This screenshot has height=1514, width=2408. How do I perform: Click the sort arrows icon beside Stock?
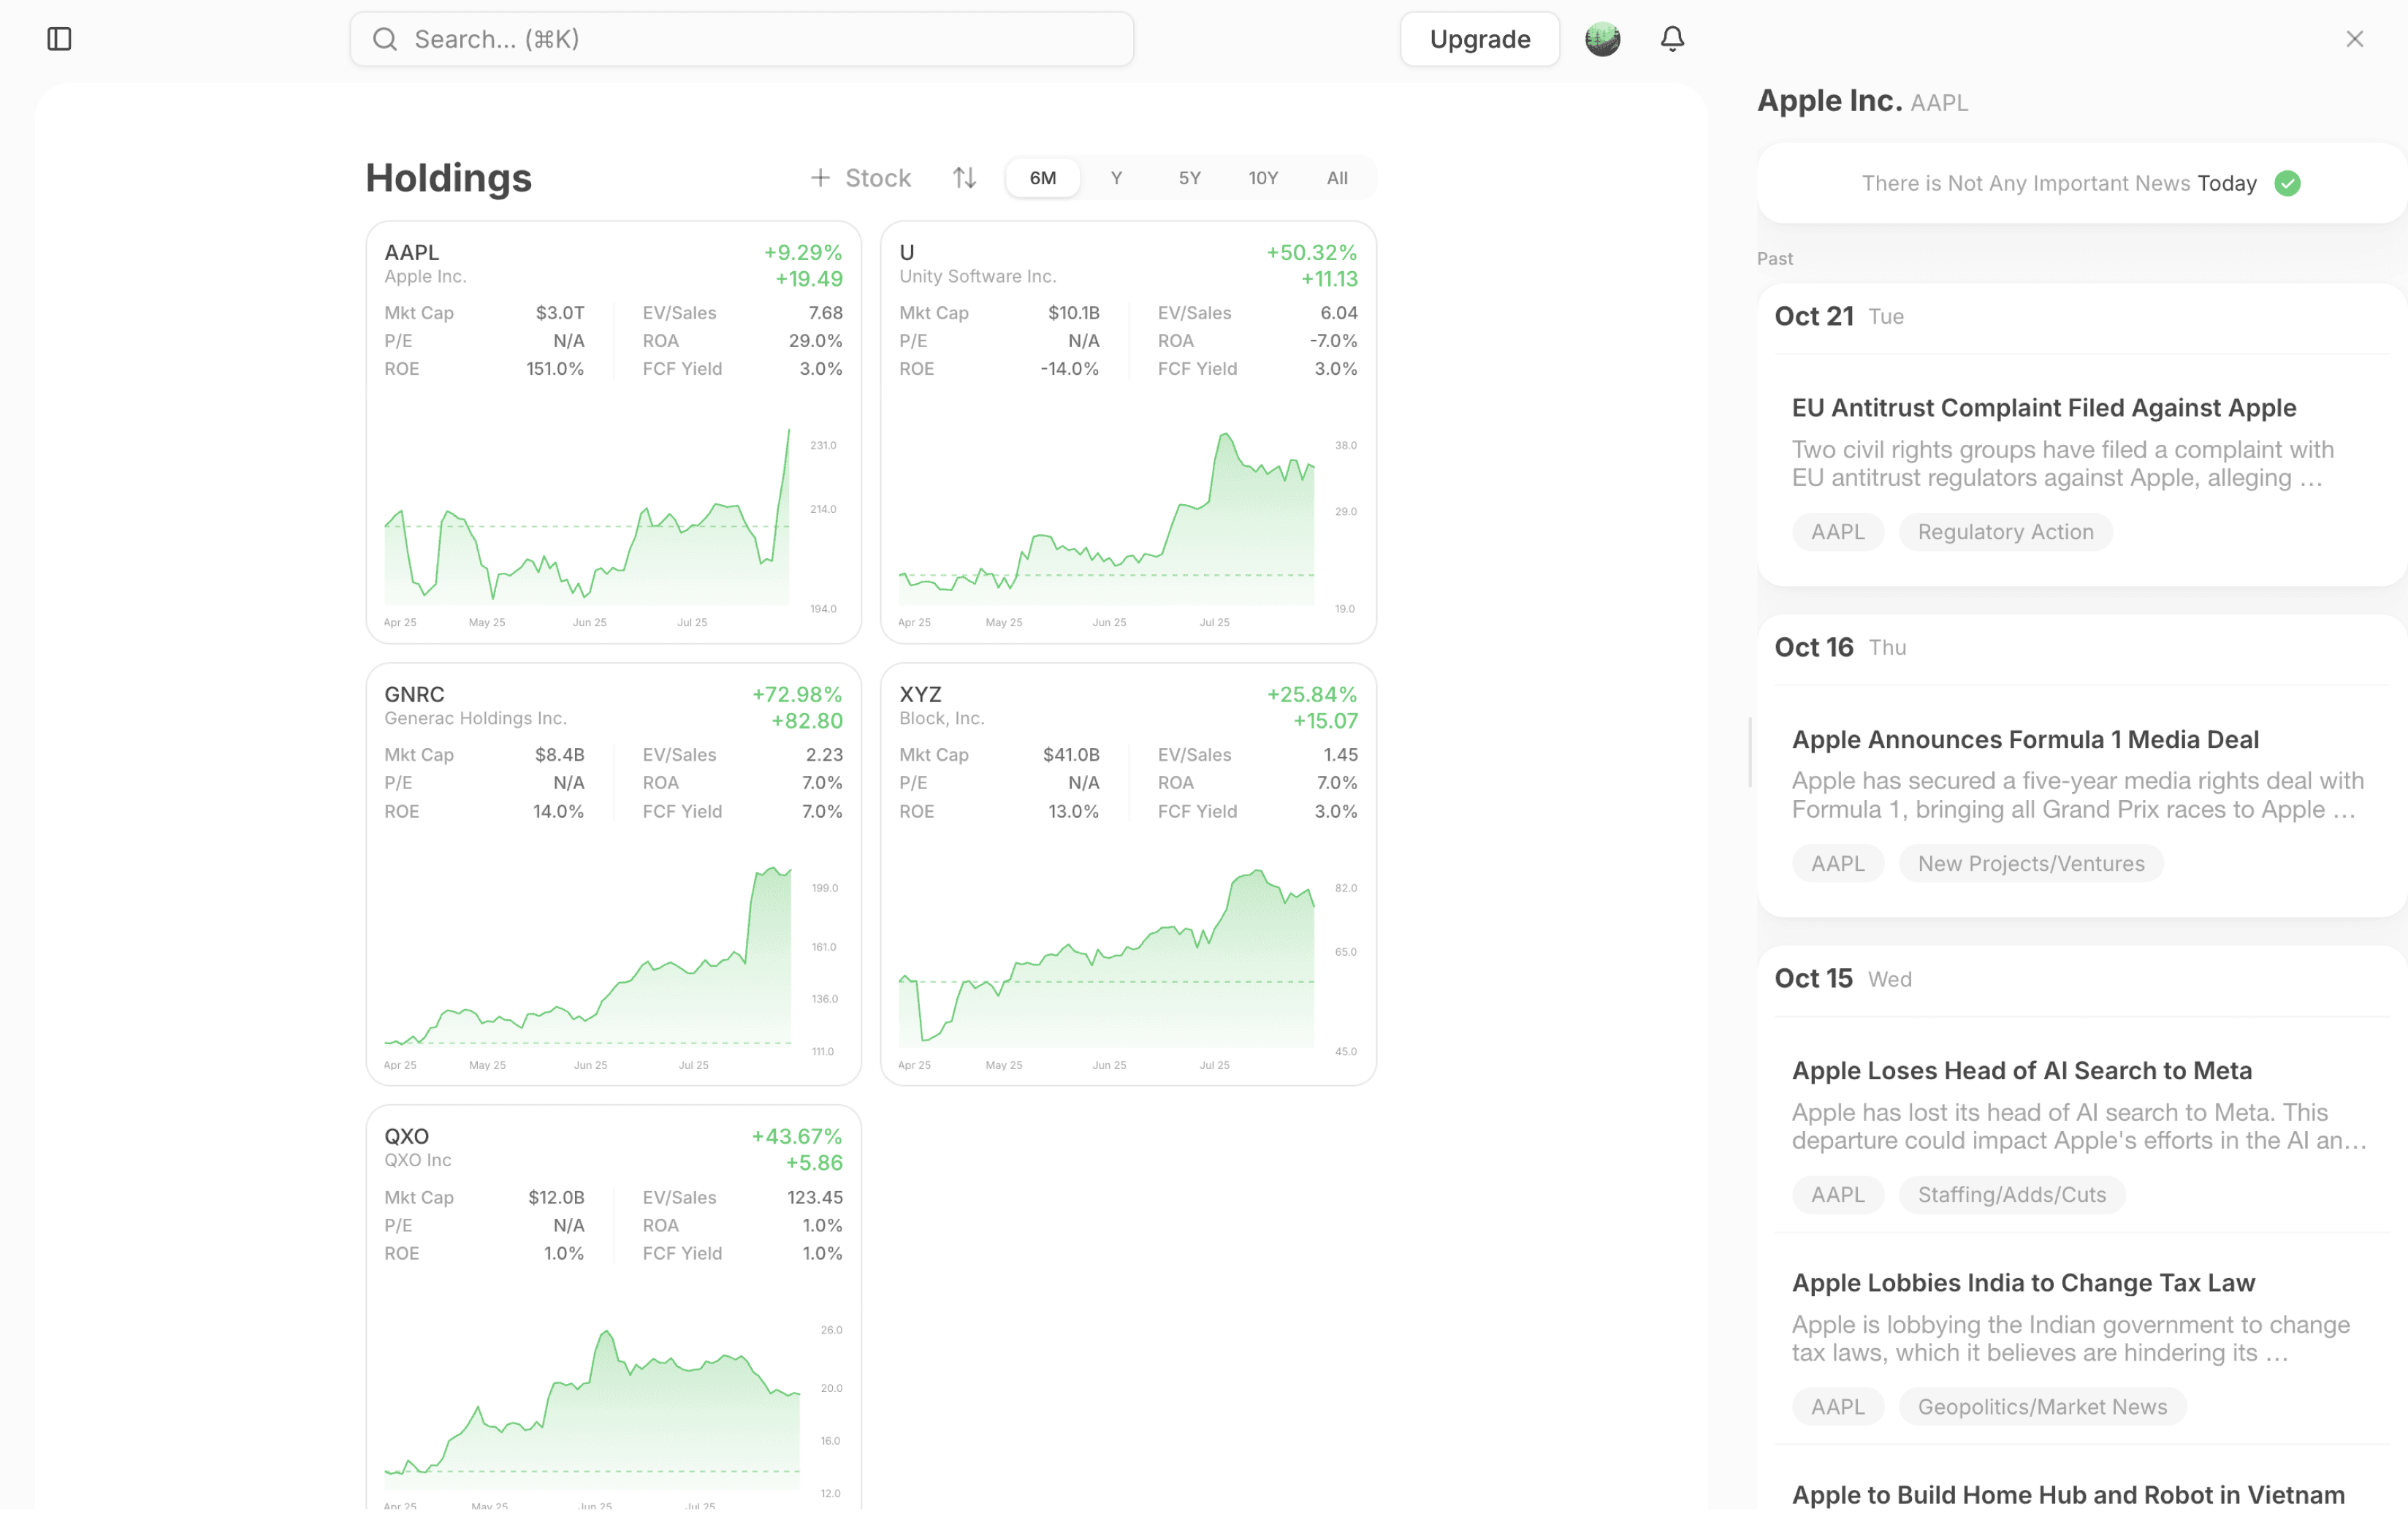pos(964,178)
